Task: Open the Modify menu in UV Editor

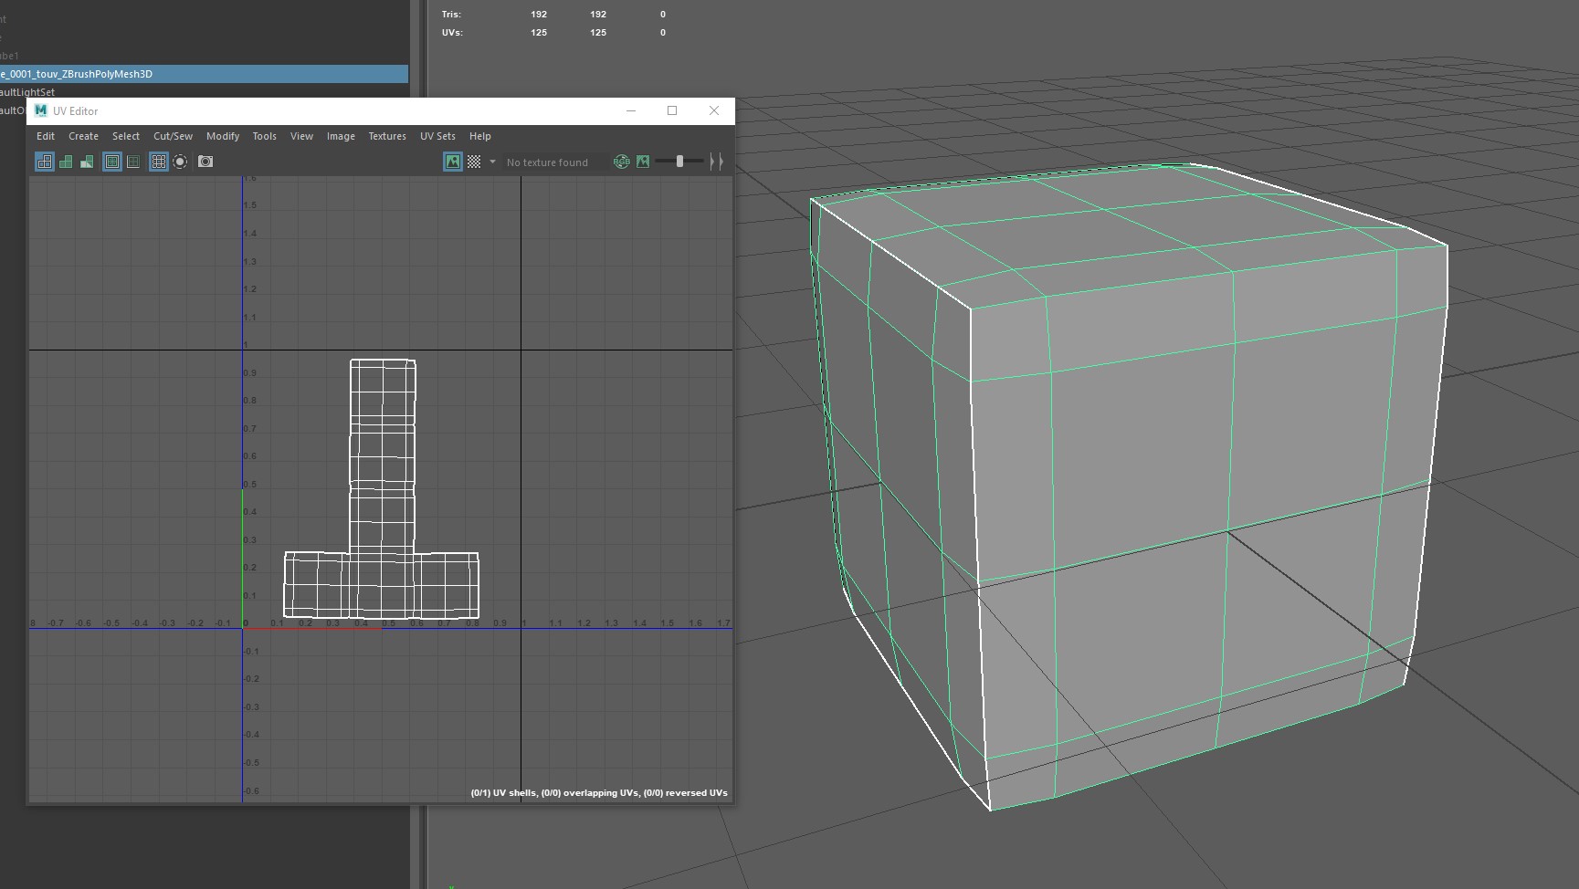Action: coord(223,136)
